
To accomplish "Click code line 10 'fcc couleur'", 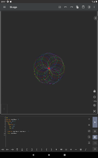I will pyautogui.click(x=12, y=133).
